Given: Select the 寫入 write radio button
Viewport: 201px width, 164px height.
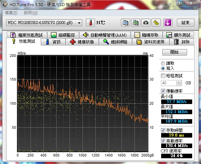Looking at the screenshot, I should tap(163, 68).
